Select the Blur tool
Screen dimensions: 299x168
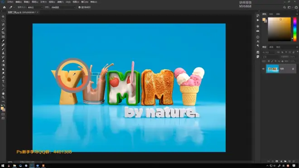coord(3,69)
